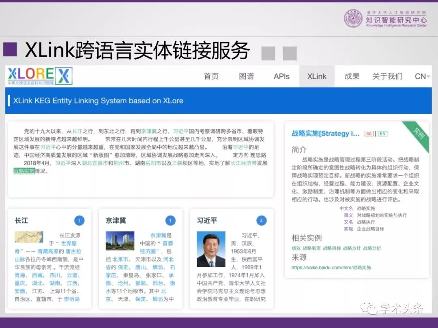
Task: Follow the 青藏高原 link
Action: click(47, 251)
